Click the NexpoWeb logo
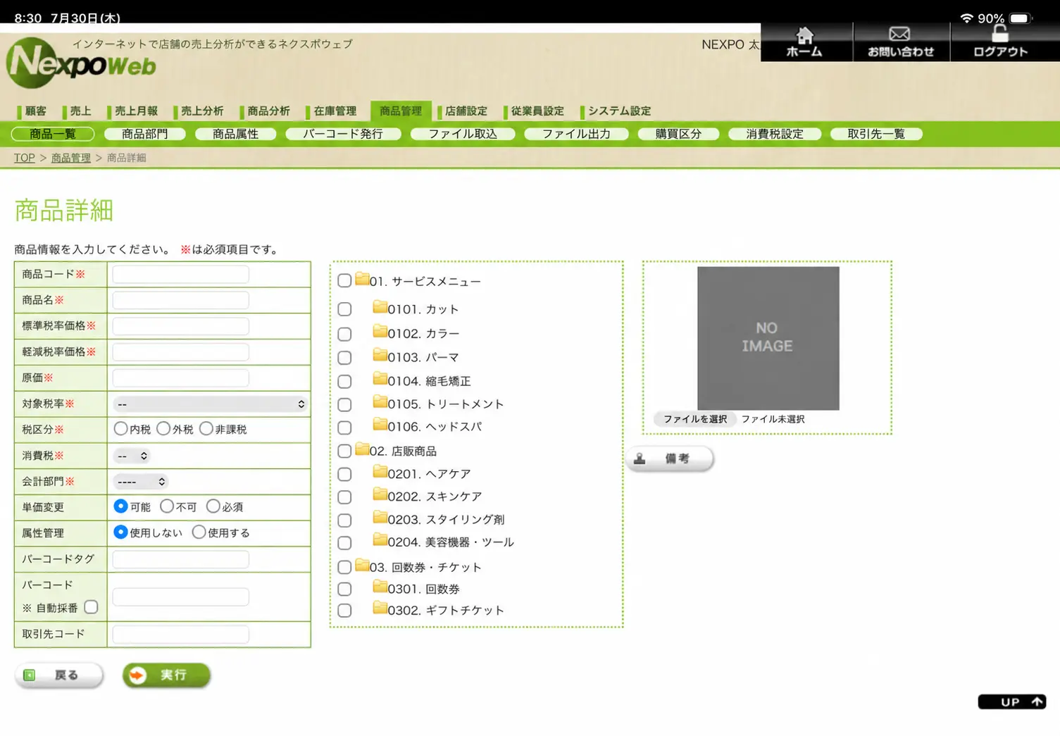1060x736 pixels. point(81,64)
